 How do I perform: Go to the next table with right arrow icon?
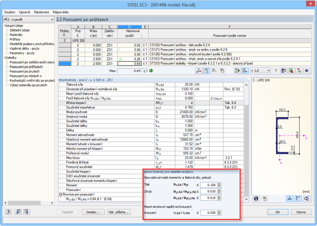pyautogui.click(x=26, y=212)
